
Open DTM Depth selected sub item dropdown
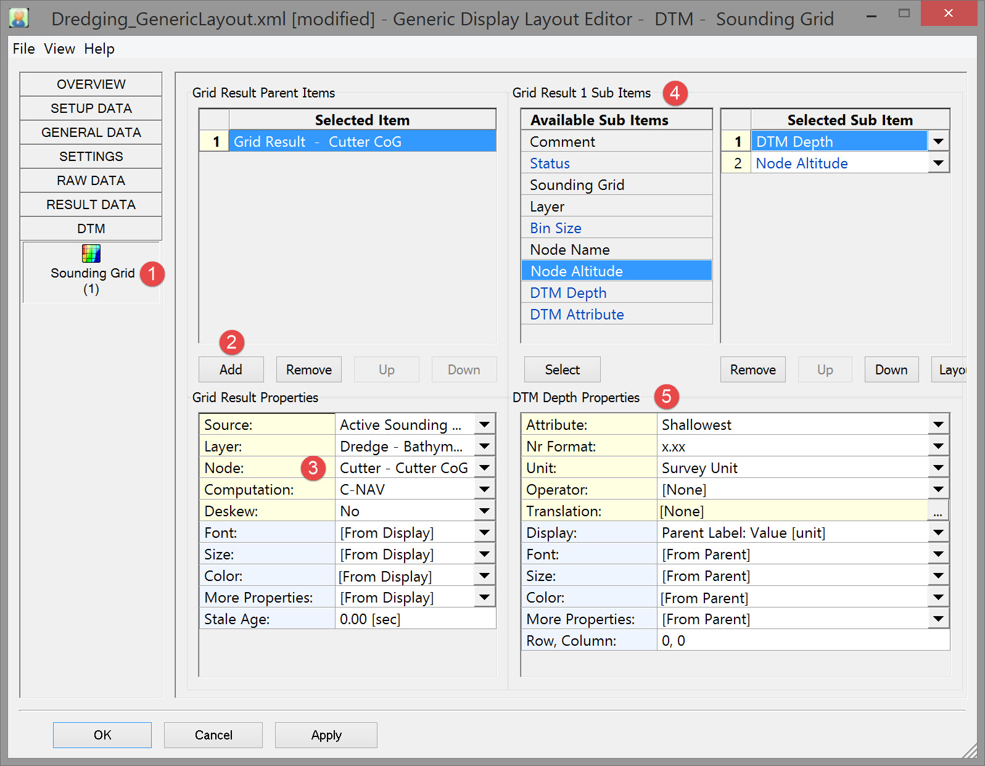pos(938,142)
